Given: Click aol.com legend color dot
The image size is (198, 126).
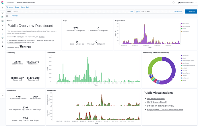Looking at the screenshot, I should 182,70.
